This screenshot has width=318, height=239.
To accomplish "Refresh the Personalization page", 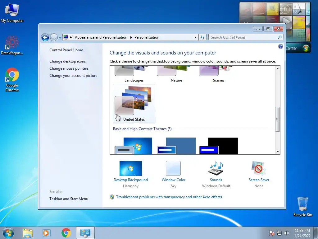I will (202, 37).
